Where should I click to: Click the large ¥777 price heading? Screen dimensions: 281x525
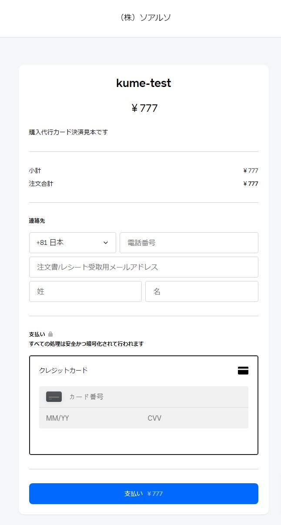(x=144, y=108)
